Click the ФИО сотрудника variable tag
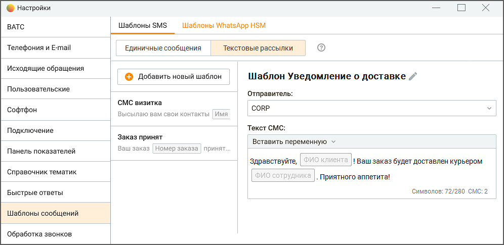 283,175
